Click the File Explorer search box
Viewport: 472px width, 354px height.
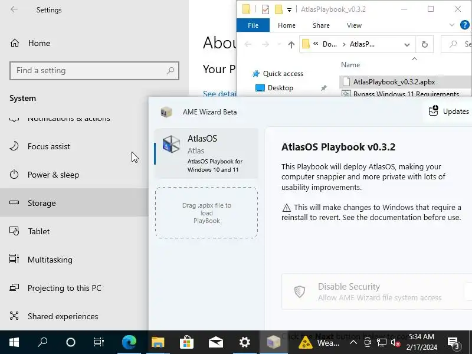coord(457,44)
